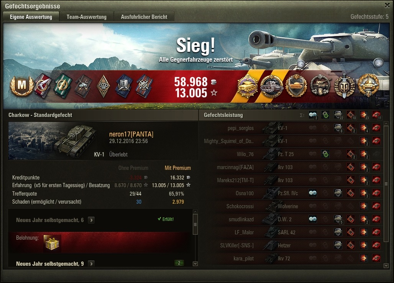Click the damage dealt icon for pepi_sorglos
Image resolution: width=394 pixels, height=283 pixels.
tap(363, 128)
